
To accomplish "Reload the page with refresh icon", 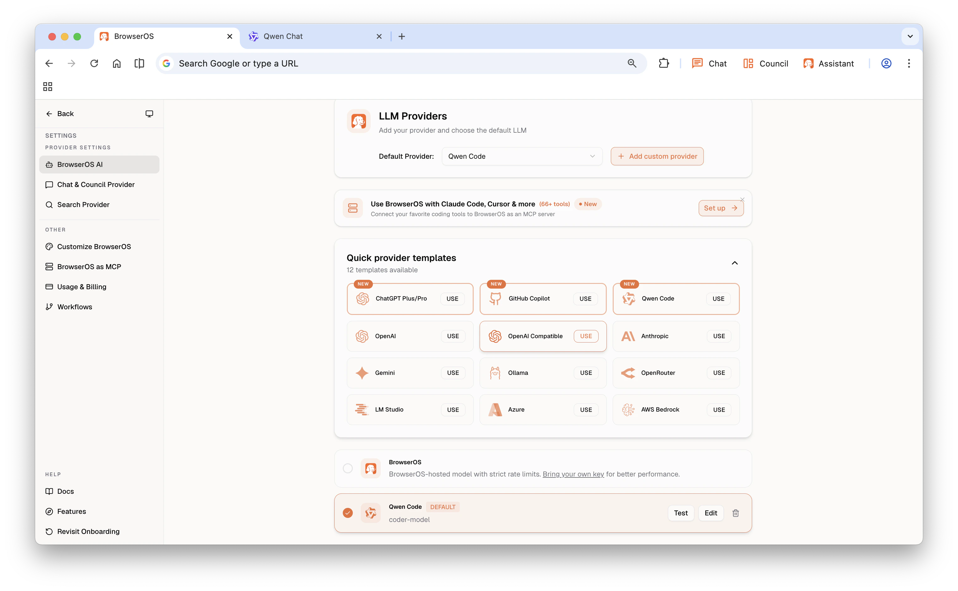I will (x=94, y=63).
